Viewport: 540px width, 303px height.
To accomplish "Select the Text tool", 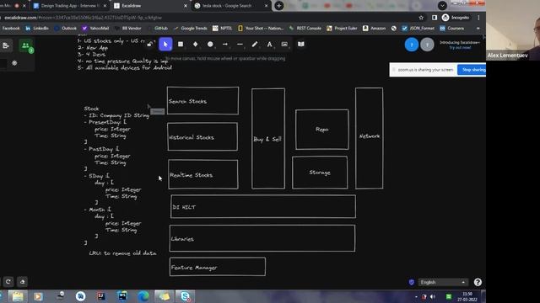I will (269, 45).
